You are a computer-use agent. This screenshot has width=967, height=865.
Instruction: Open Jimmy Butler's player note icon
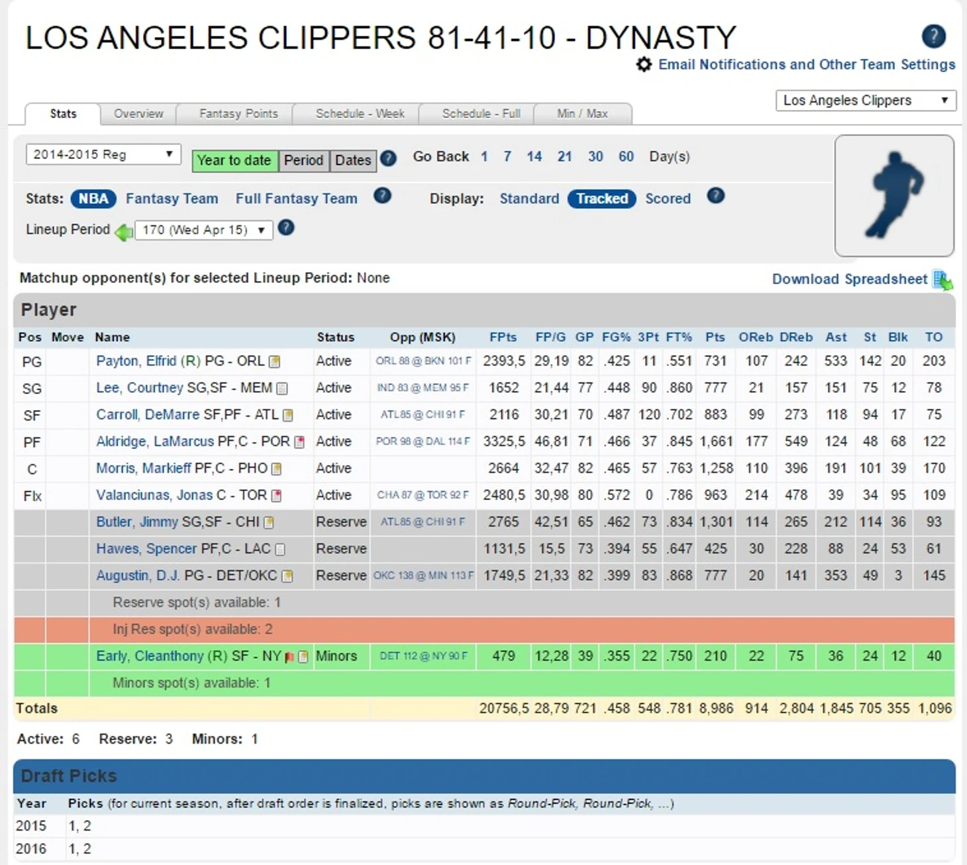[x=269, y=523]
